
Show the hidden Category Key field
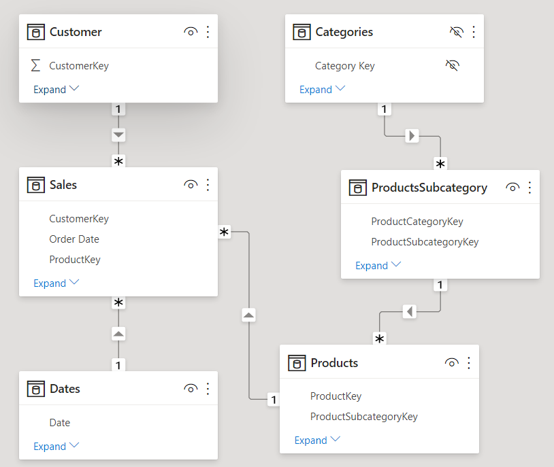[452, 66]
